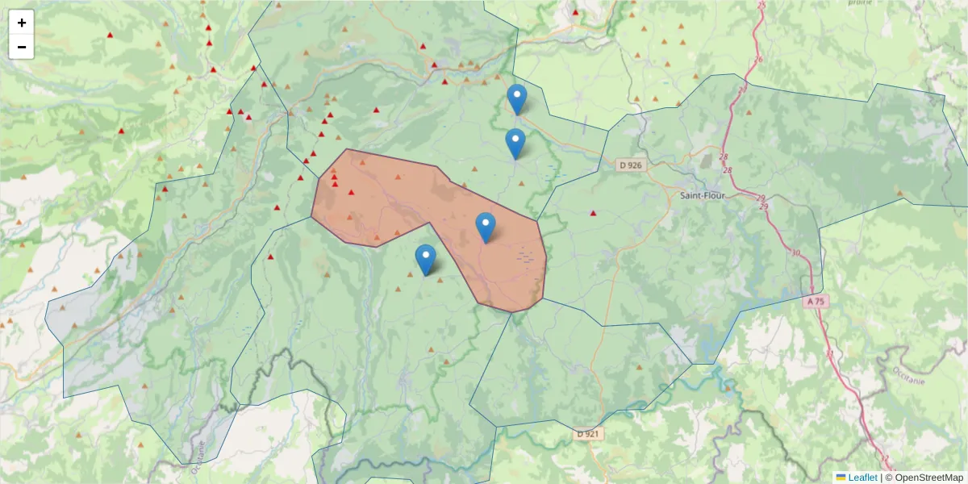
Task: Select the Saint-Flour town name
Action: pyautogui.click(x=702, y=196)
